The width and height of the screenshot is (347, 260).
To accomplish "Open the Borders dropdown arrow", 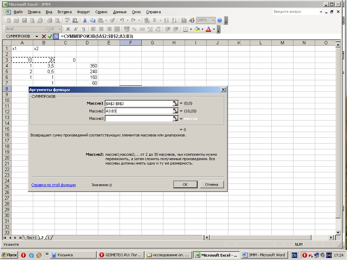I will tap(191, 29).
